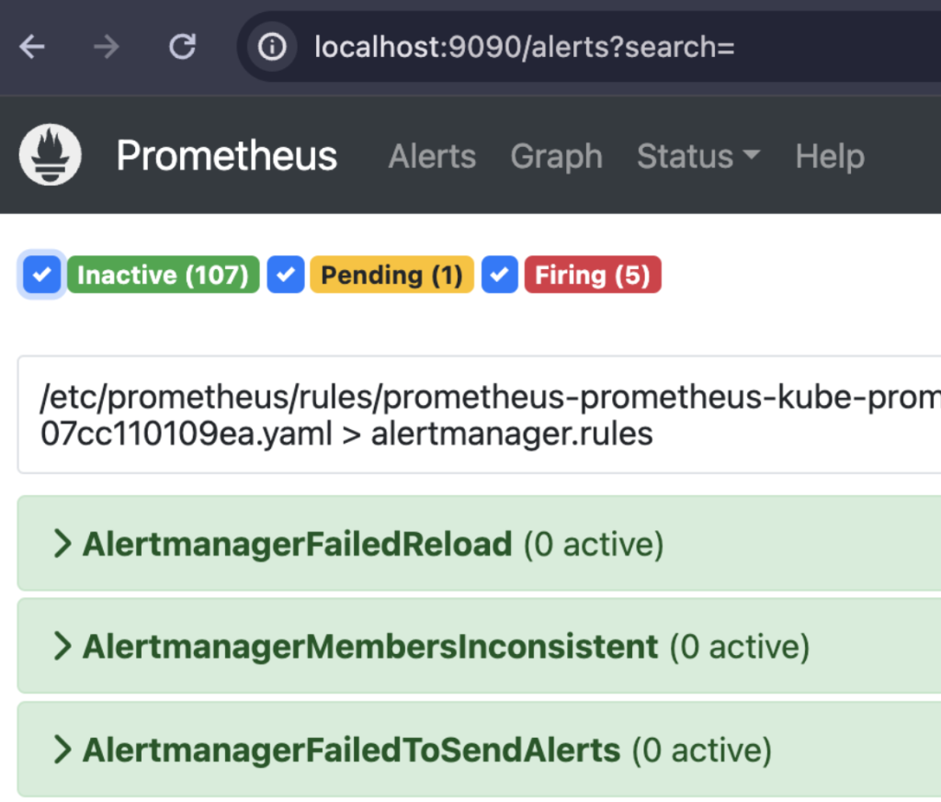This screenshot has height=802, width=941.
Task: Click the yellow Pending (1) badge
Action: 392,275
